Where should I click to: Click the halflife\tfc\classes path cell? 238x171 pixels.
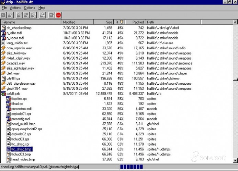click(x=160, y=43)
